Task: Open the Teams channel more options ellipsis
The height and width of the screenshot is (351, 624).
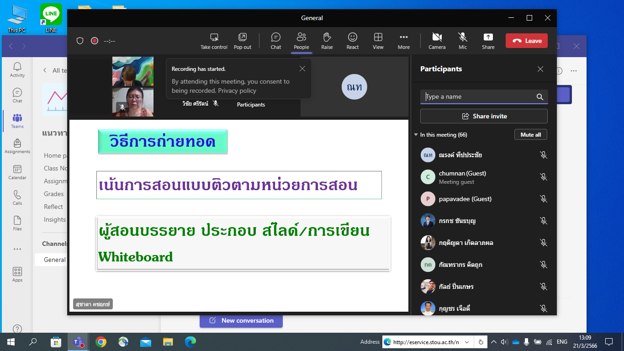Action: pyautogui.click(x=574, y=71)
